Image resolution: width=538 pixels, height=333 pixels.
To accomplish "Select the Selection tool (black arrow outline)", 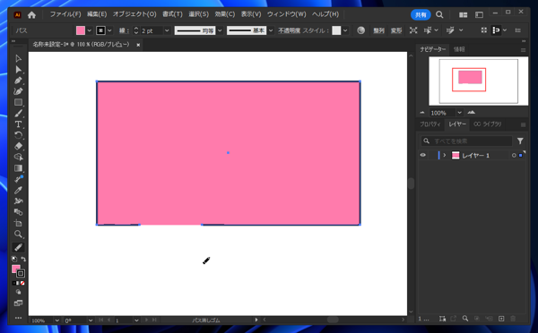I will (x=18, y=58).
